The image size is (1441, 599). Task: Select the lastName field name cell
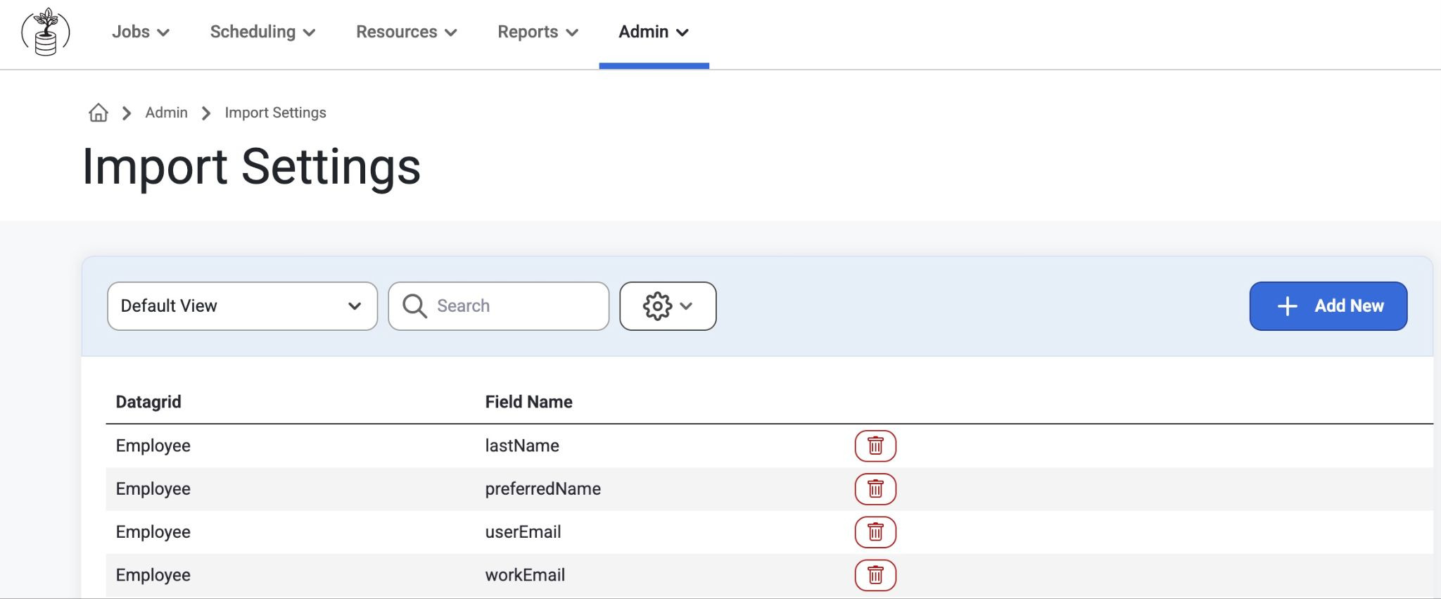(x=522, y=446)
